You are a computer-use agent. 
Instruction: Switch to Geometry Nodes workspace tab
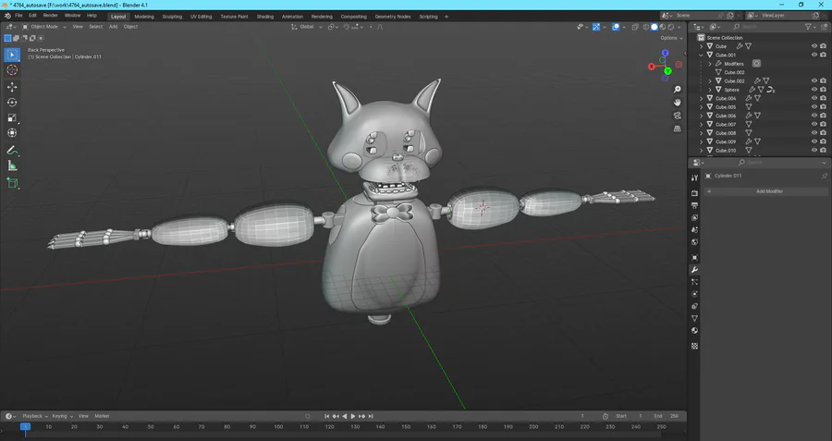click(x=393, y=17)
